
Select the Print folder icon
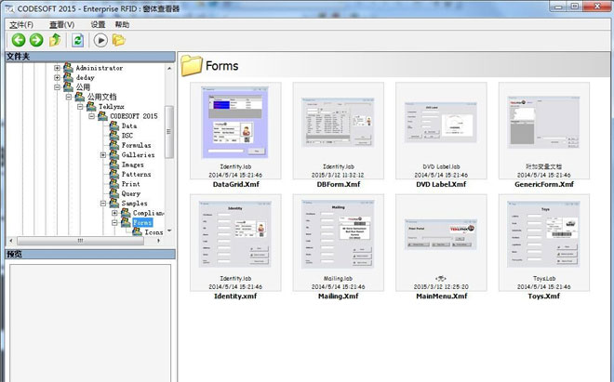113,184
